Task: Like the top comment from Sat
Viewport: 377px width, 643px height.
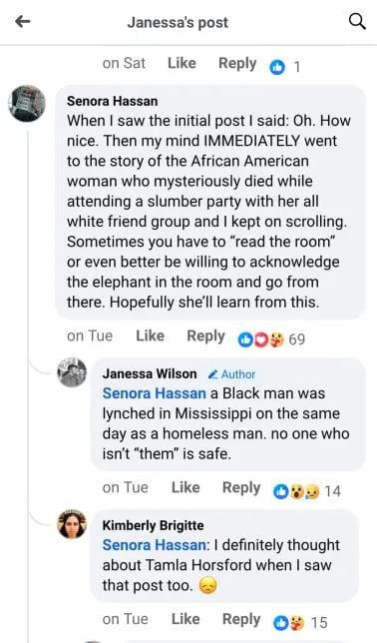Action: click(x=182, y=63)
